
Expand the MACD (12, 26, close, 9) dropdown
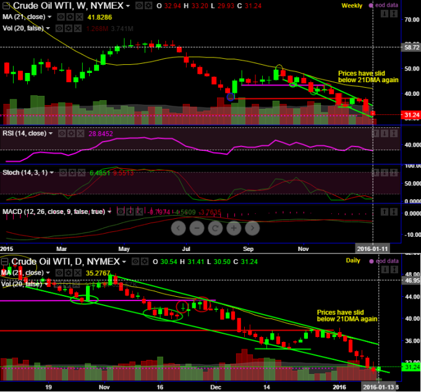[x=109, y=212]
